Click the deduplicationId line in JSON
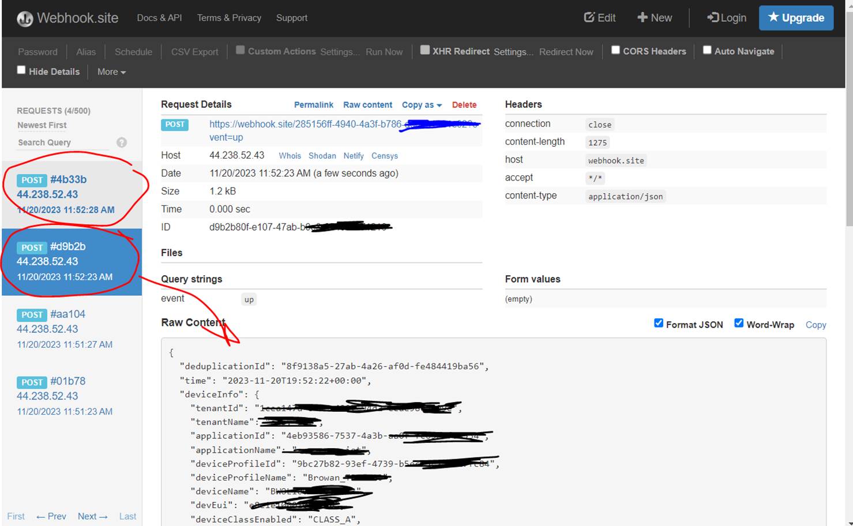Viewport: 853px width, 526px height. coord(334,366)
